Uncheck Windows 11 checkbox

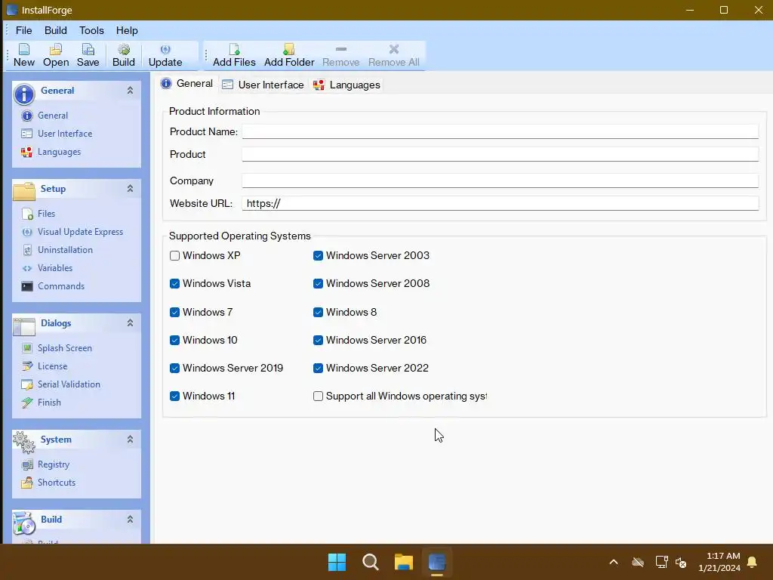coord(174,396)
